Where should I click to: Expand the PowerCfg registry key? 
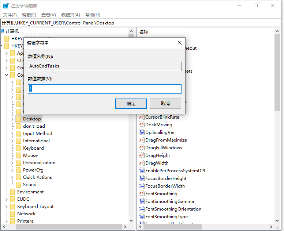coord(12,170)
